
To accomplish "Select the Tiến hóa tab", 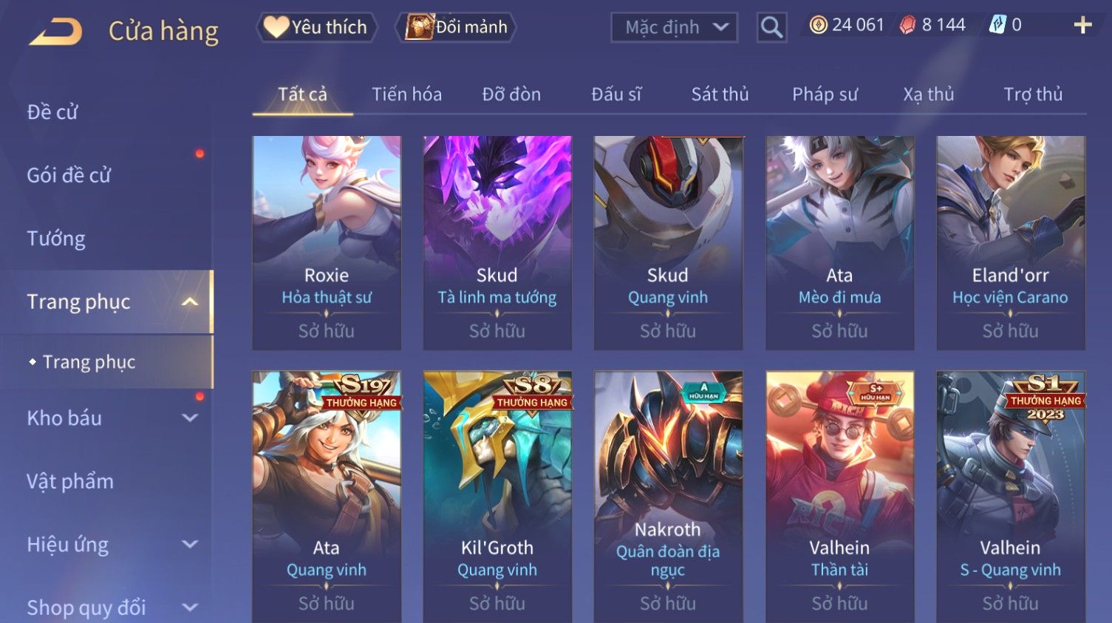I will (406, 95).
